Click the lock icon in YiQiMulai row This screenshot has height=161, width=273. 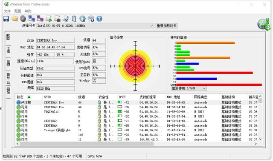(99, 112)
